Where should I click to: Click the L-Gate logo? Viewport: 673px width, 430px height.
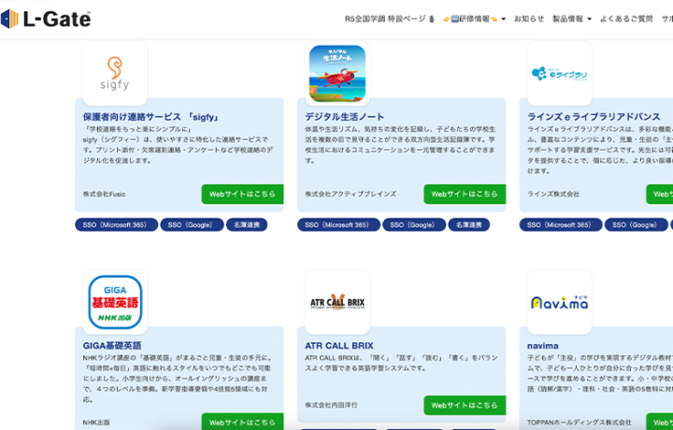(47, 19)
